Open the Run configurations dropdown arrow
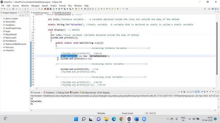Image resolution: width=220 pixels, height=123 pixels. [62, 9]
